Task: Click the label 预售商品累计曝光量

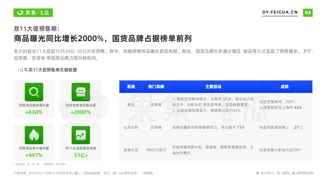Action: coord(34,148)
